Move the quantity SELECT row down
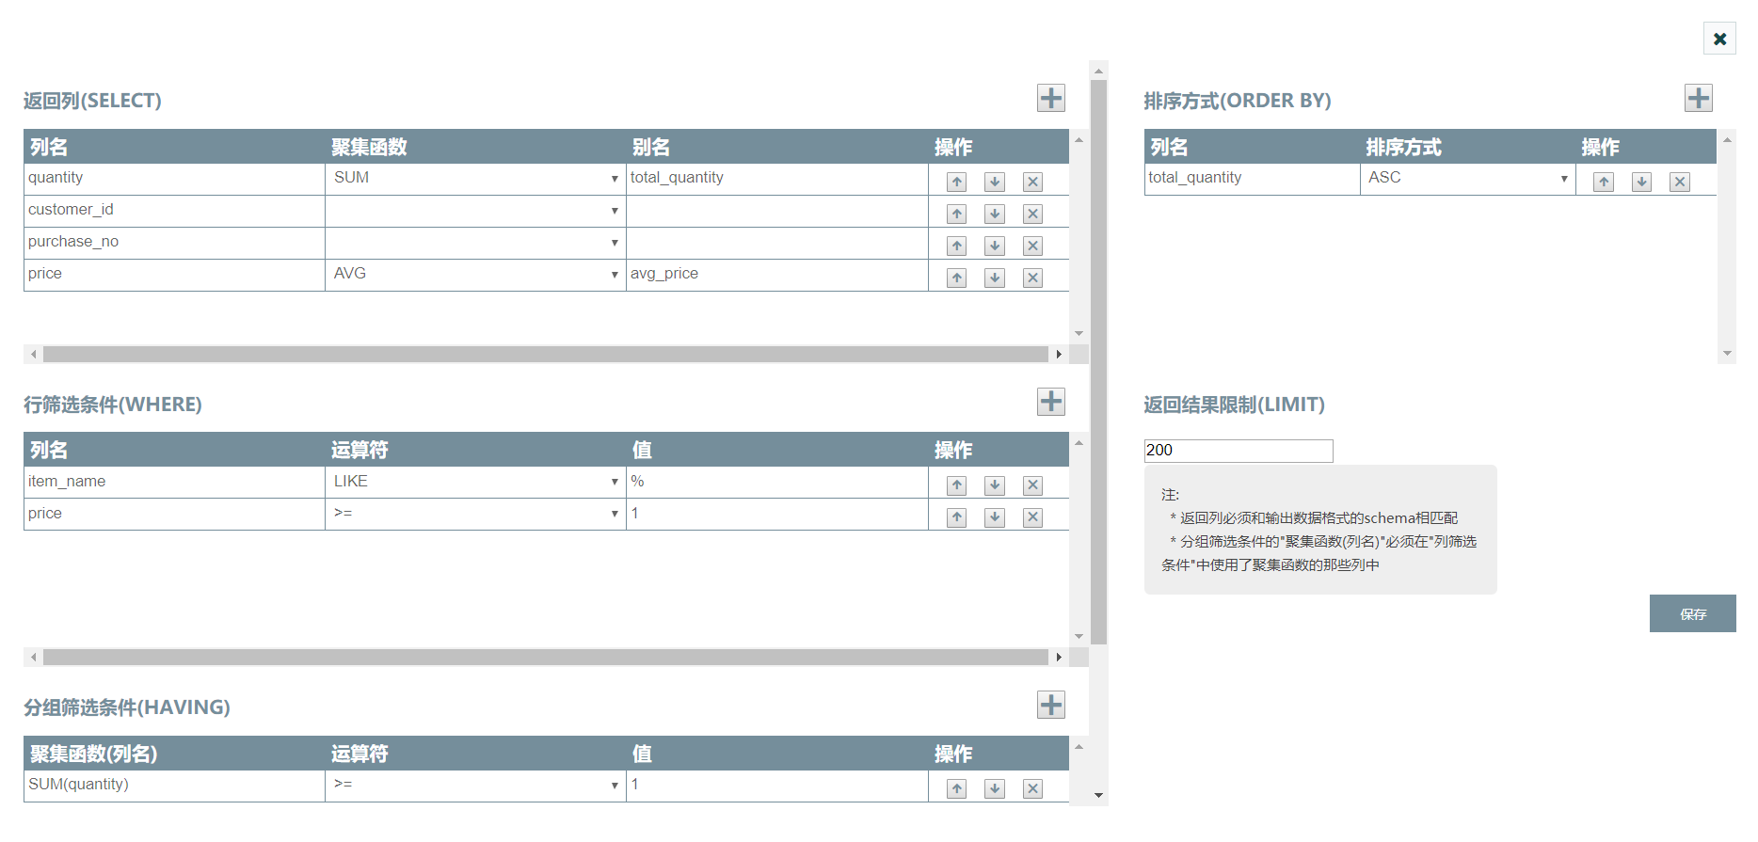 [x=994, y=183]
